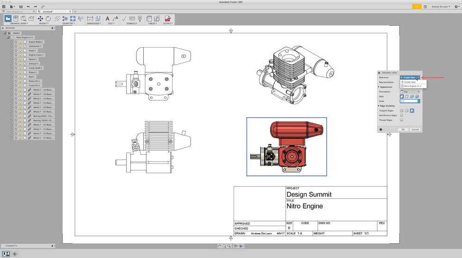Choose Nitro Engine v1:1 from Reference list
The height and width of the screenshot is (258, 462).
413,86
